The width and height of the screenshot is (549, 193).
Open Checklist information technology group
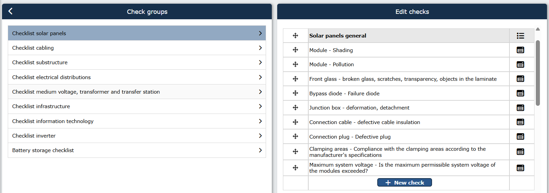[137, 121]
